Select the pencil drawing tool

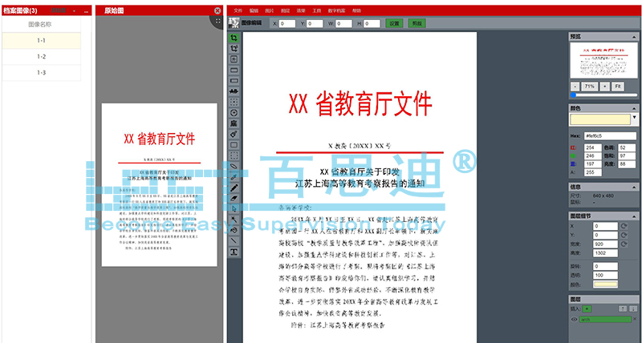coord(234,187)
